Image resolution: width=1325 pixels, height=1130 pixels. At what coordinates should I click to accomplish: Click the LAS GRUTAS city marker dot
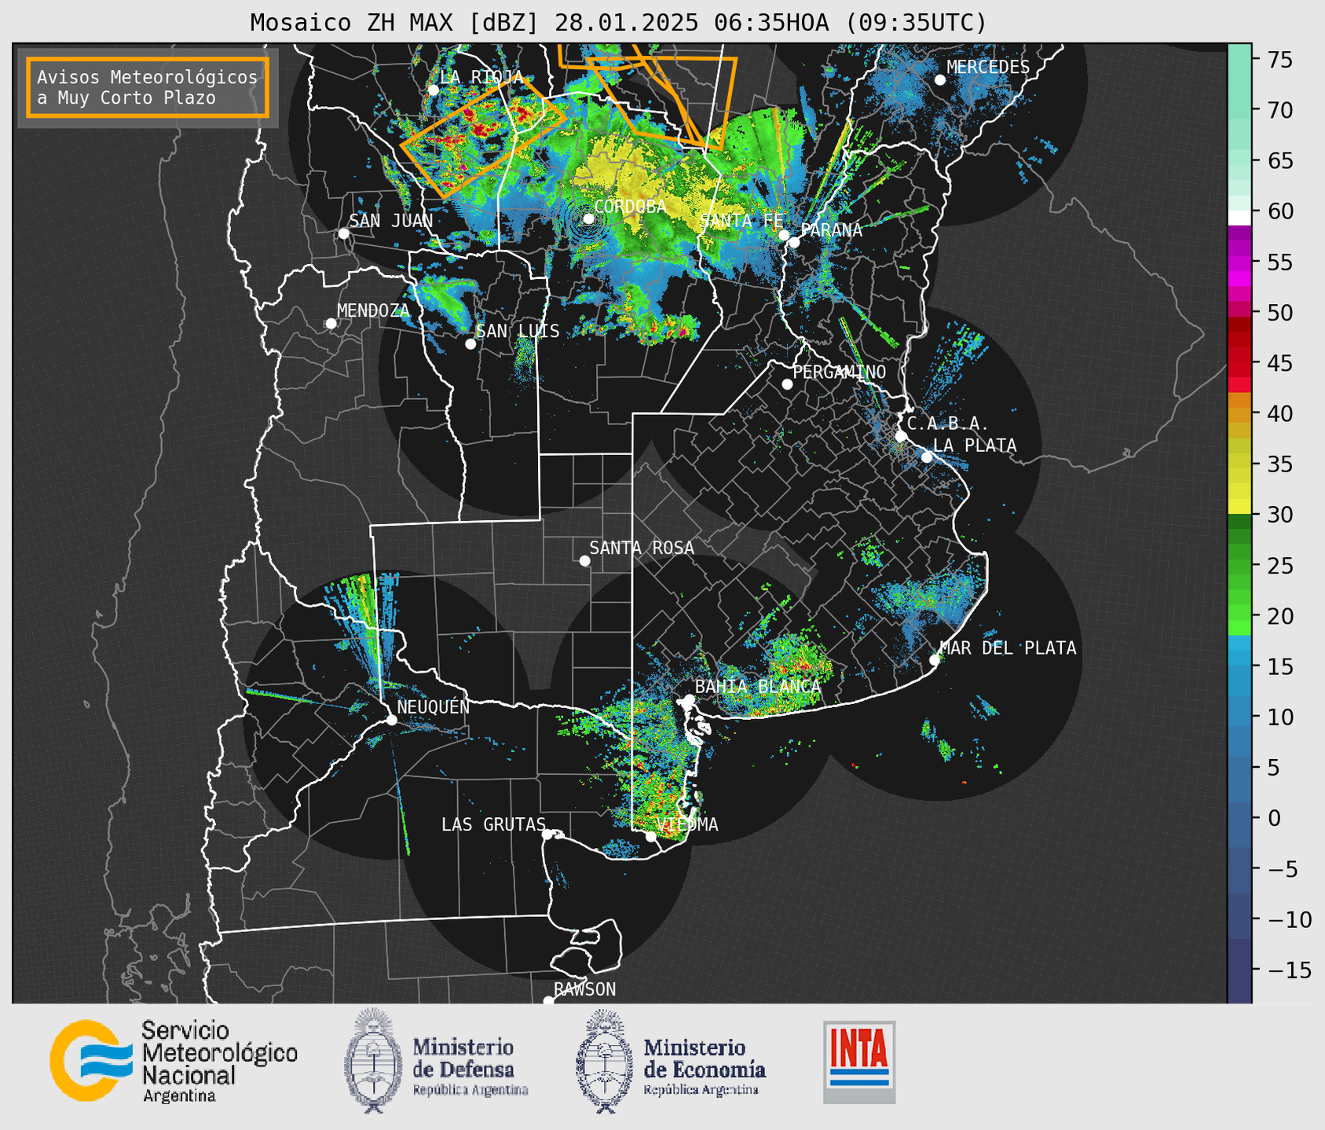tap(547, 835)
